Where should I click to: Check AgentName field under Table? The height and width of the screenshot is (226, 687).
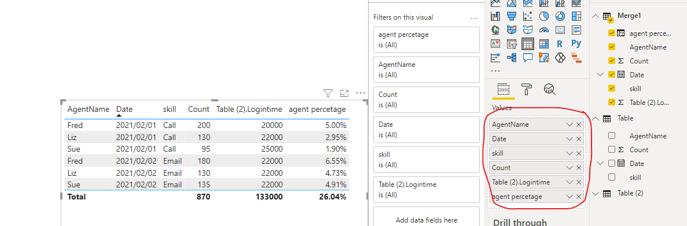[x=612, y=135]
